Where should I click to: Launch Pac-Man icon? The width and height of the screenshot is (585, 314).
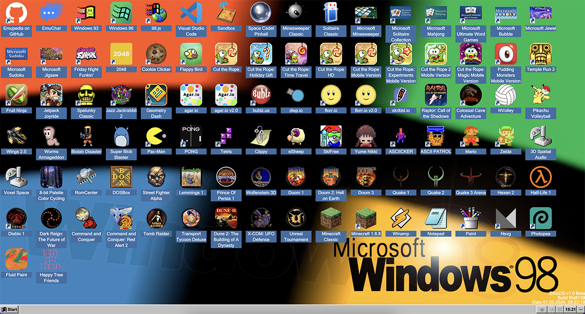(156, 136)
